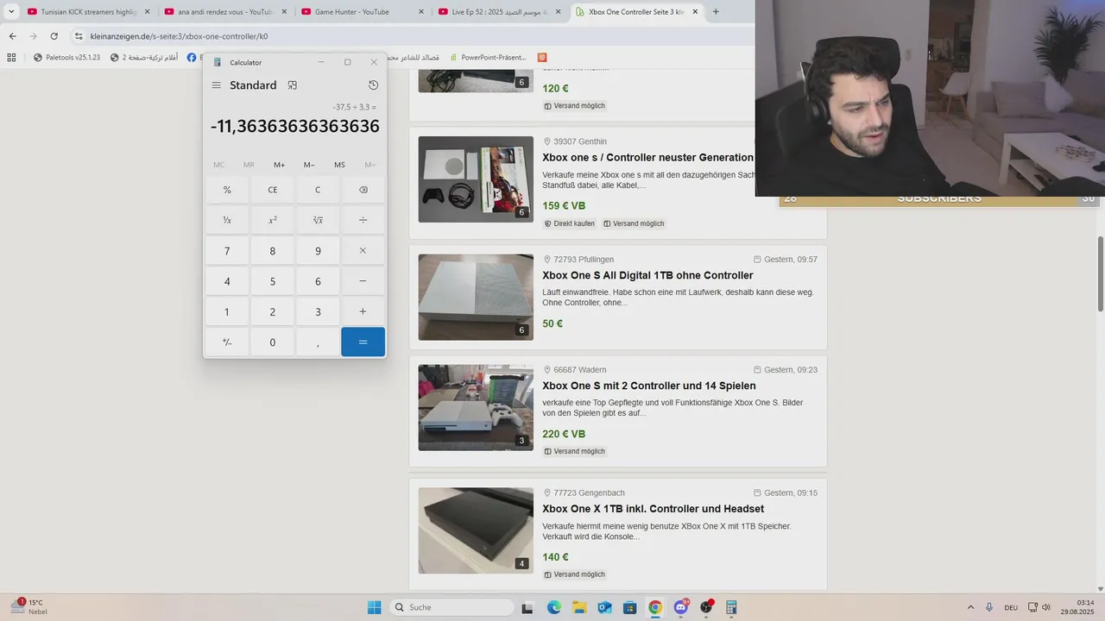Click the 220 € VB price text
Screen dimensions: 1105x621
pos(564,434)
